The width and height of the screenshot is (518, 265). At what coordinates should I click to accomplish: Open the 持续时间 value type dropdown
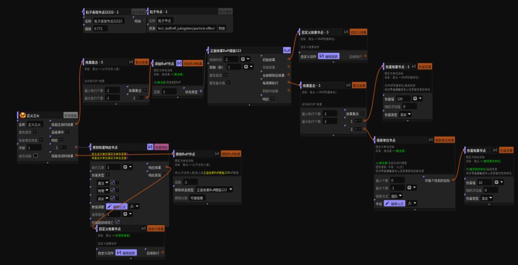pyautogui.click(x=245, y=59)
